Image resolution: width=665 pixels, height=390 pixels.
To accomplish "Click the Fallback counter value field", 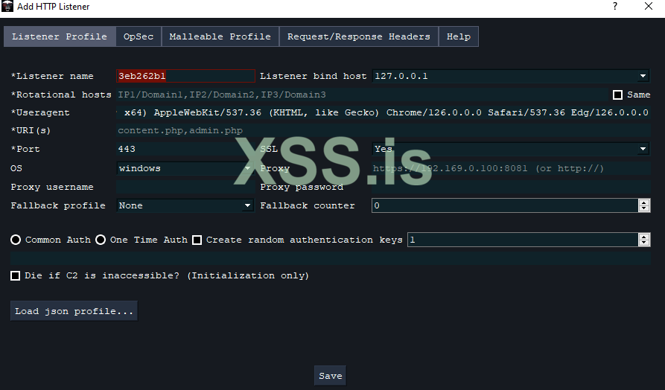I will pyautogui.click(x=505, y=205).
